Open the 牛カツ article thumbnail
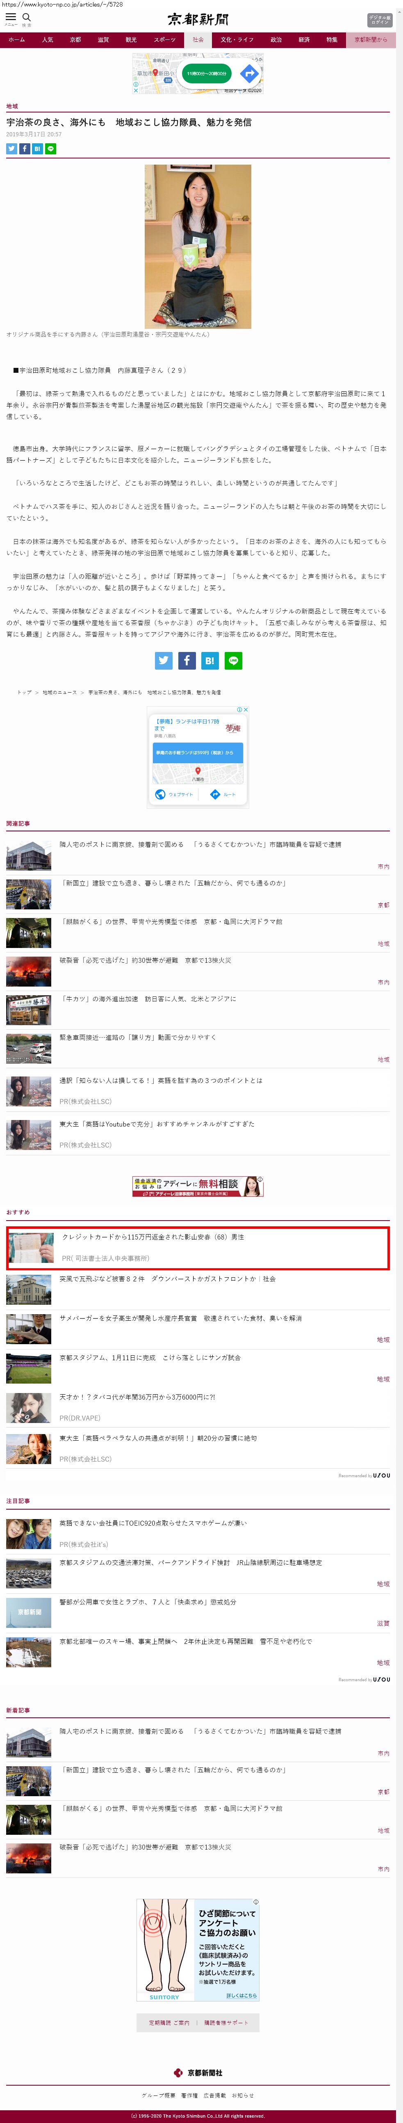Image resolution: width=403 pixels, height=2123 pixels. point(28,1010)
